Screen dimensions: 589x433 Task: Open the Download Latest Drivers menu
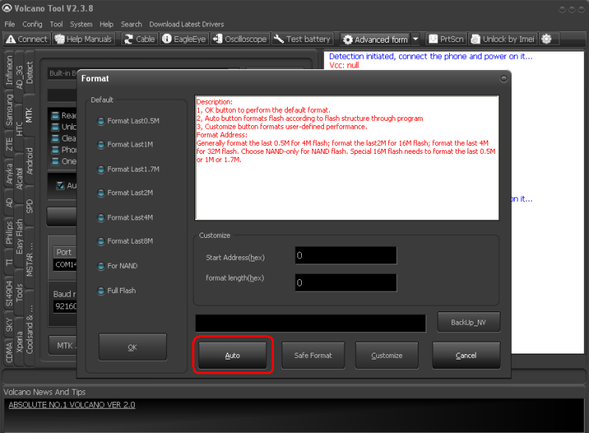[186, 24]
